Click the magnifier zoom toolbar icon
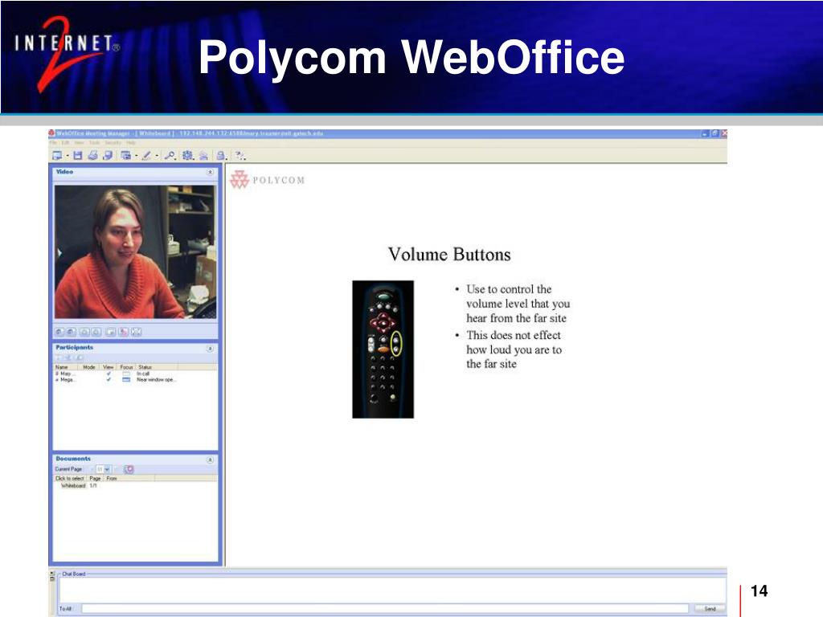The width and height of the screenshot is (823, 617). 170,155
